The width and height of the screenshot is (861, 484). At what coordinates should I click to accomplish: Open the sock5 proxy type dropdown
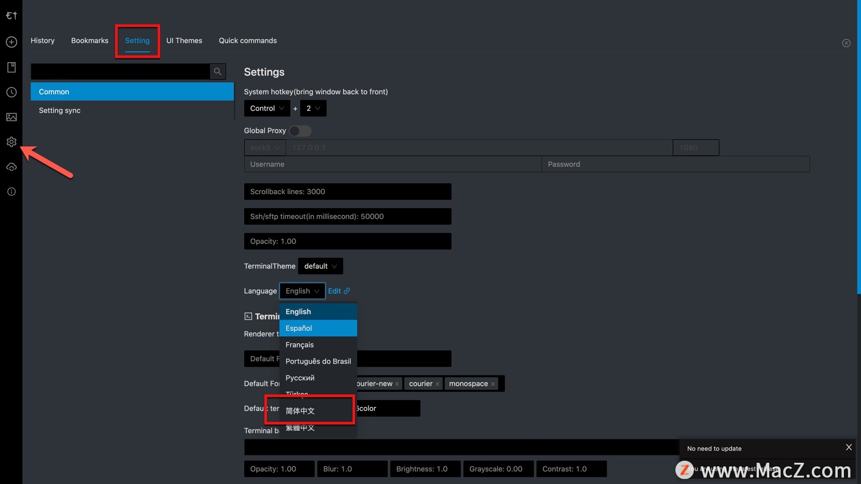tap(265, 148)
